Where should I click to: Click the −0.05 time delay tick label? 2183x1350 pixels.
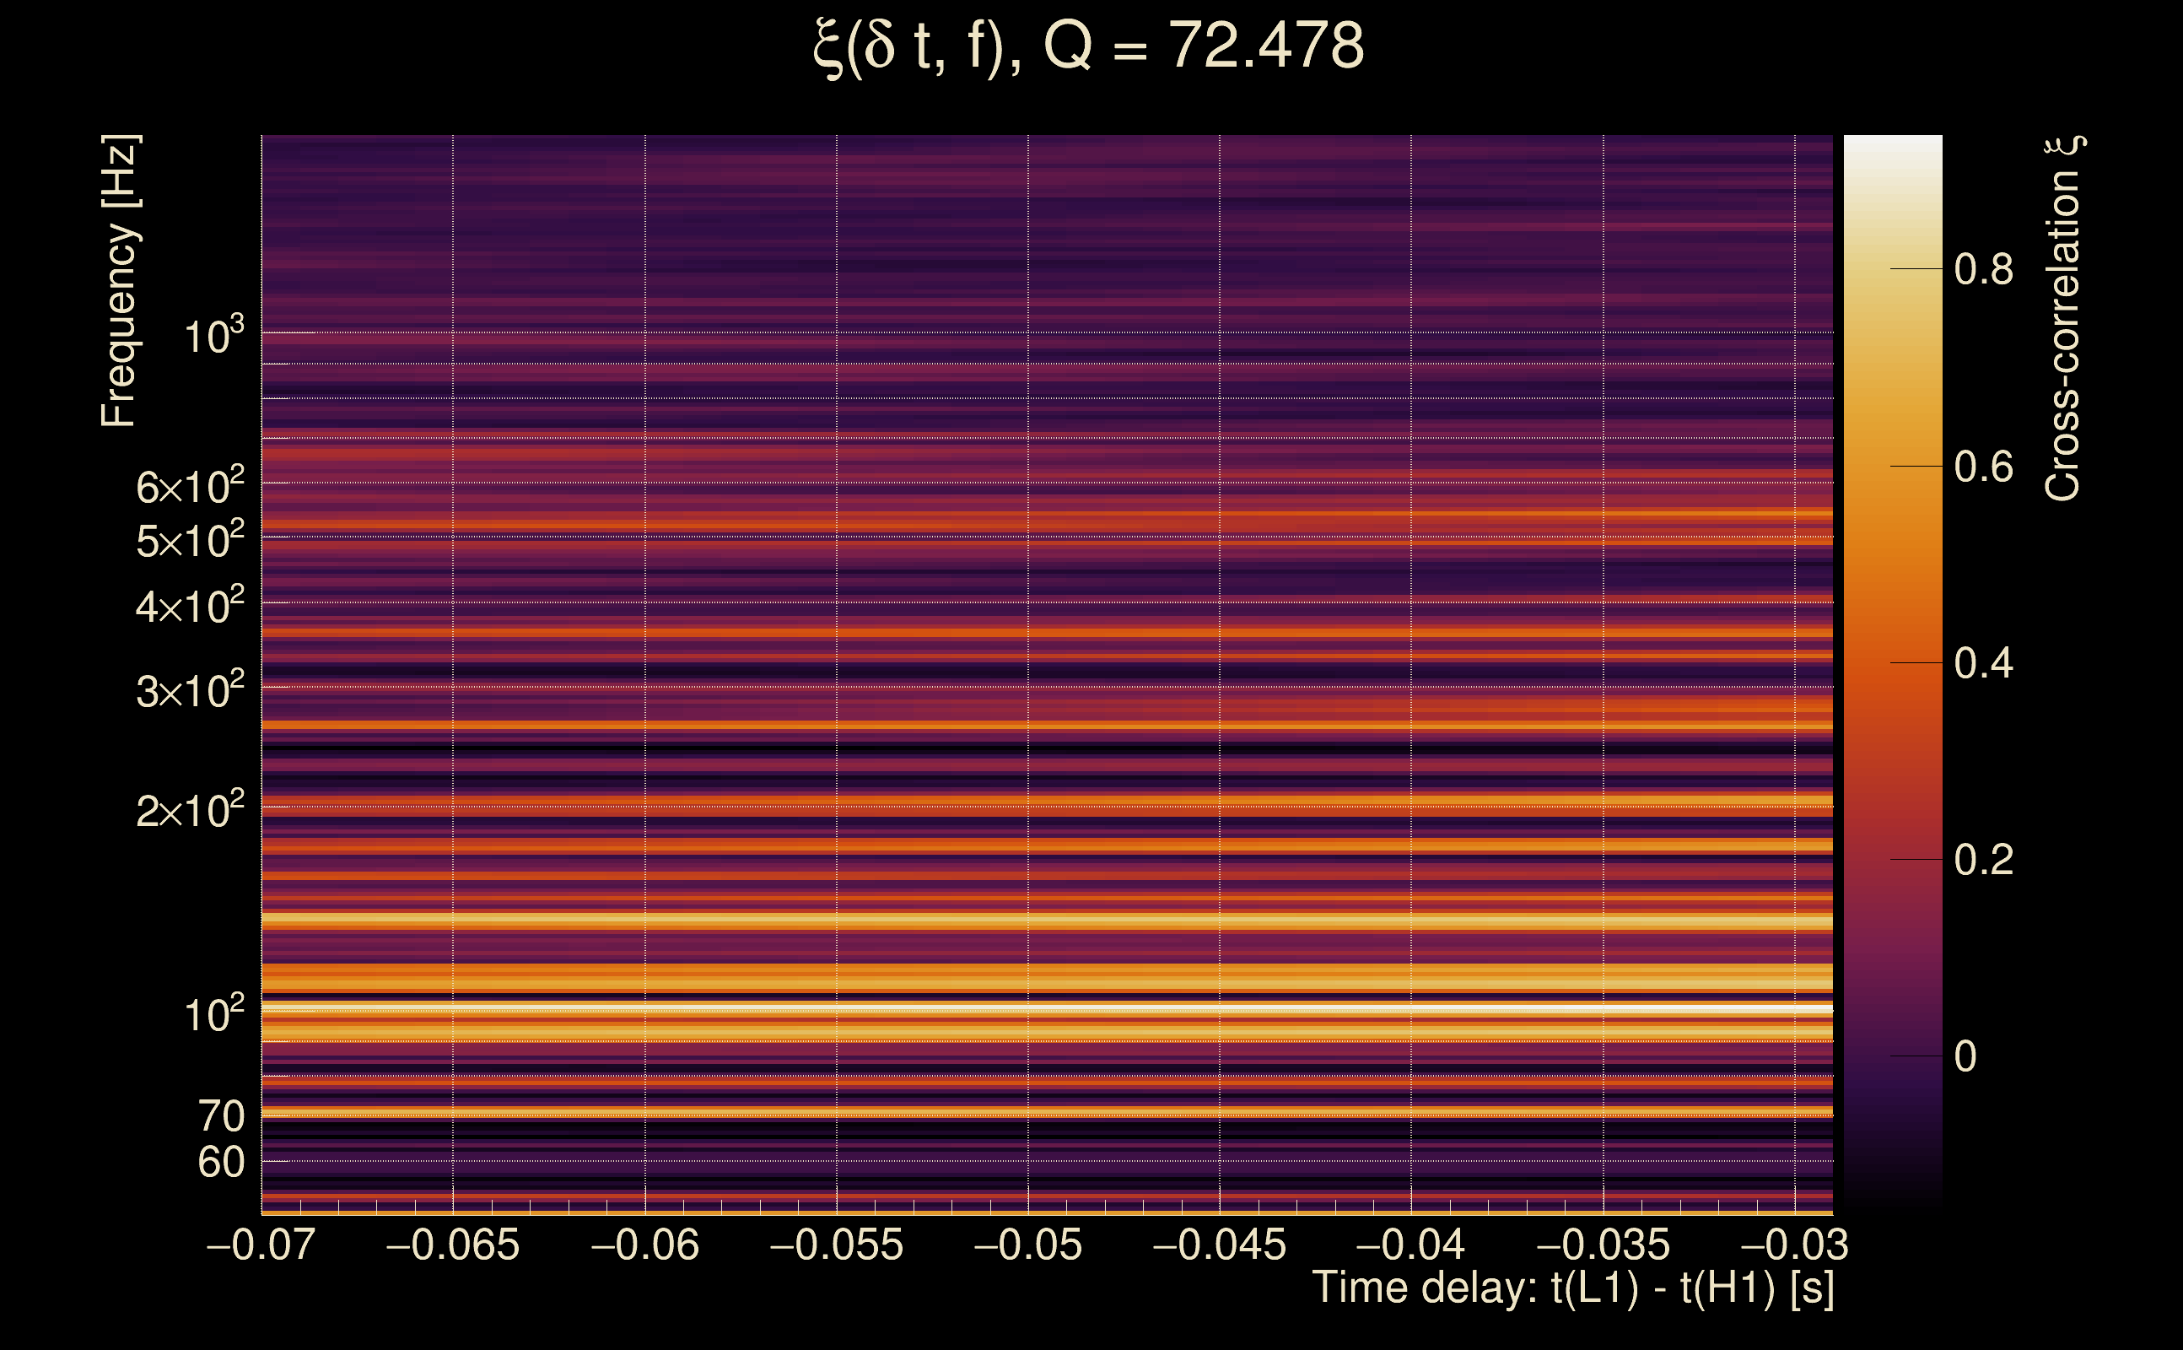[x=1028, y=1245]
